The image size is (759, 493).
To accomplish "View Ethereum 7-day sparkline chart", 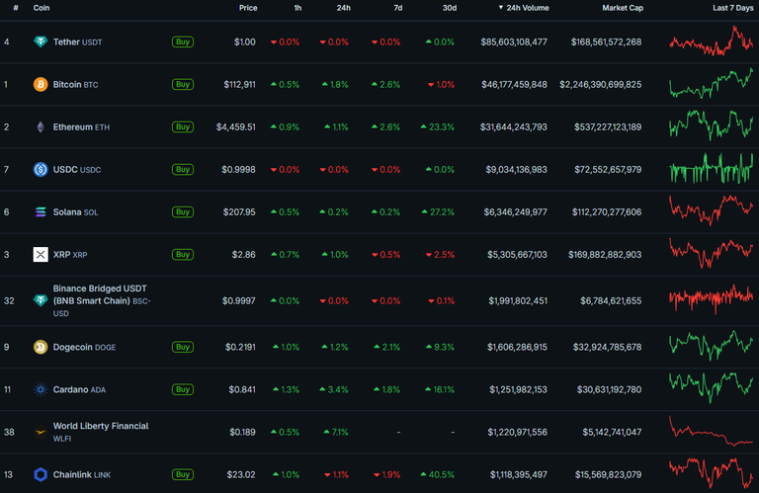I will pos(712,125).
